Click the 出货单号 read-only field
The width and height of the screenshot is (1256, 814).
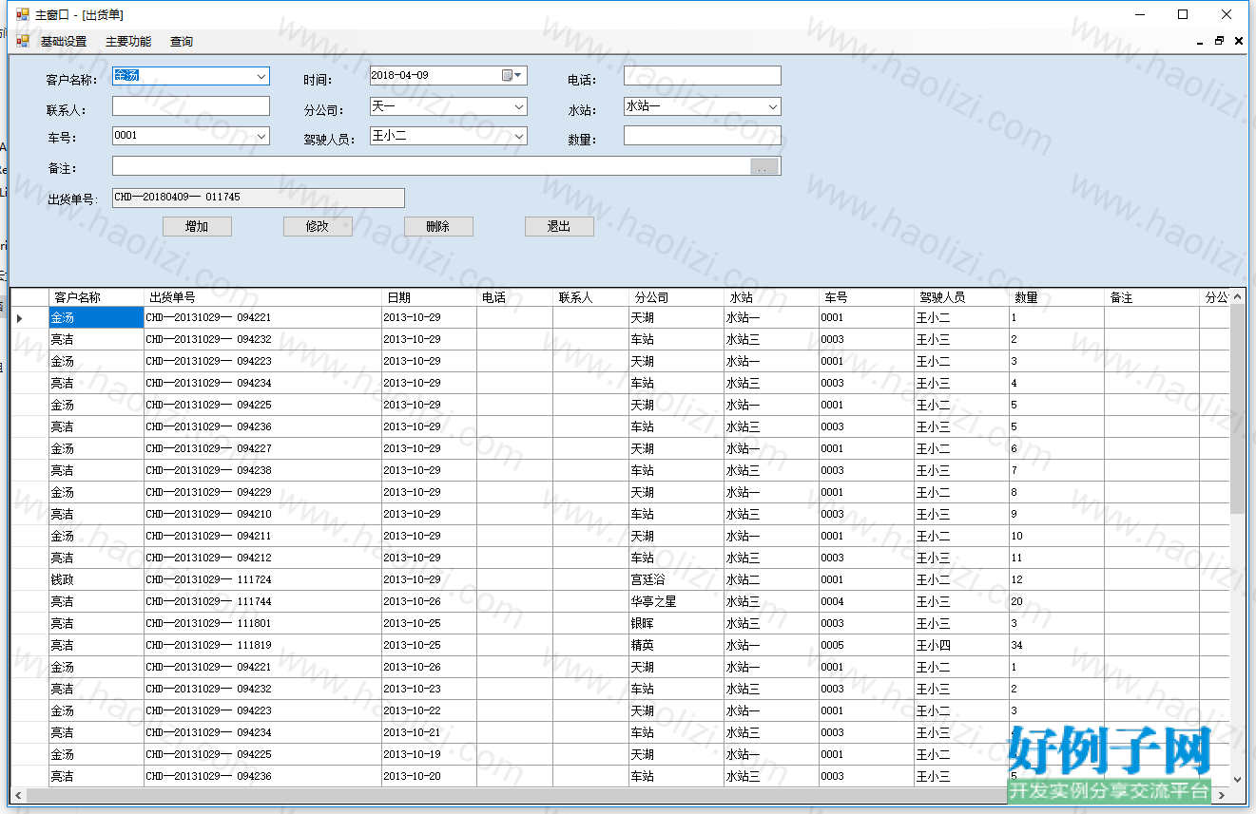(259, 198)
